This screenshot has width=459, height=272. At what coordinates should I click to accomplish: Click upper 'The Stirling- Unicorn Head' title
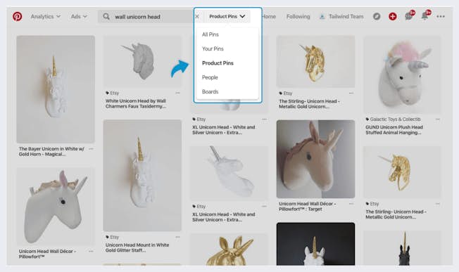click(x=310, y=104)
